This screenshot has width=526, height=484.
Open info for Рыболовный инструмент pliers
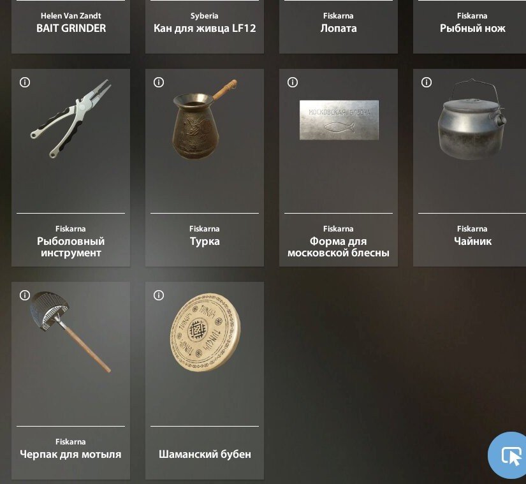pyautogui.click(x=25, y=82)
